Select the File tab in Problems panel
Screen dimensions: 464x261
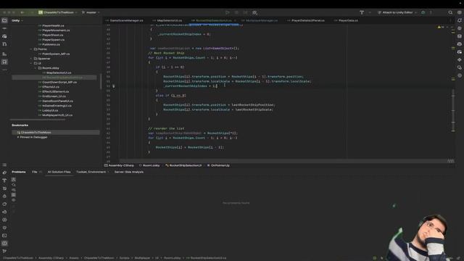pyautogui.click(x=35, y=172)
